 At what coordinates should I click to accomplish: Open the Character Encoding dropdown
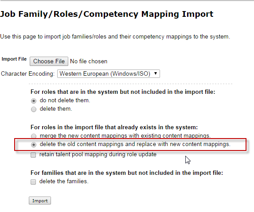click(109, 74)
